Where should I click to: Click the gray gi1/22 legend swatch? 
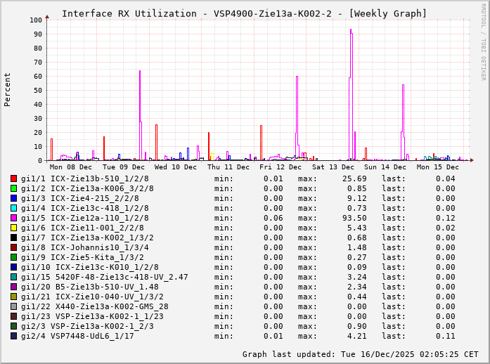click(13, 306)
